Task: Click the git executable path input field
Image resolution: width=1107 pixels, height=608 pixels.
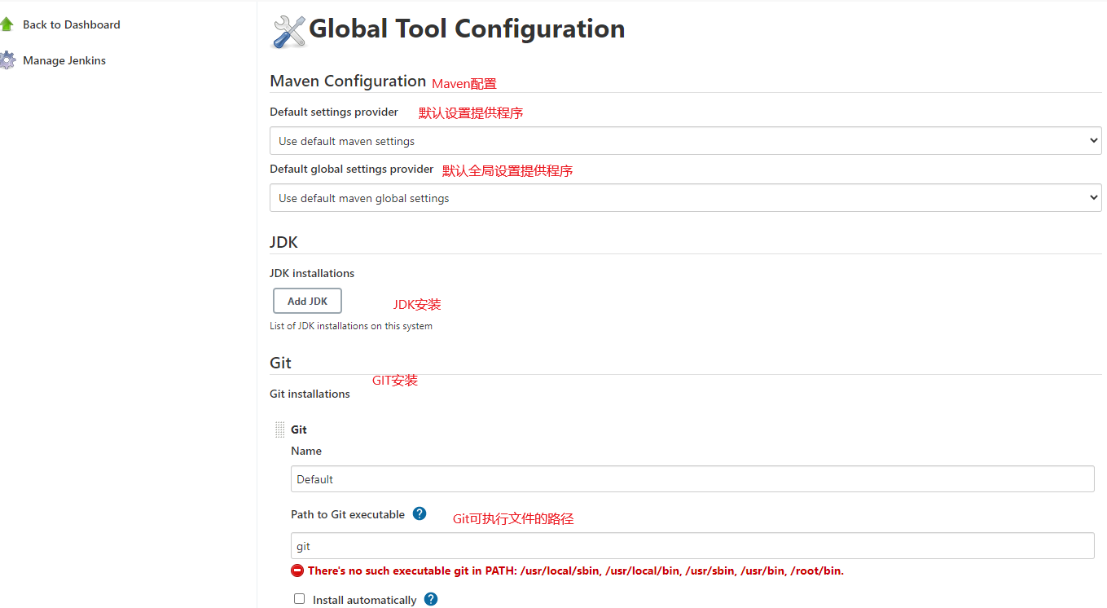Action: (x=570, y=545)
